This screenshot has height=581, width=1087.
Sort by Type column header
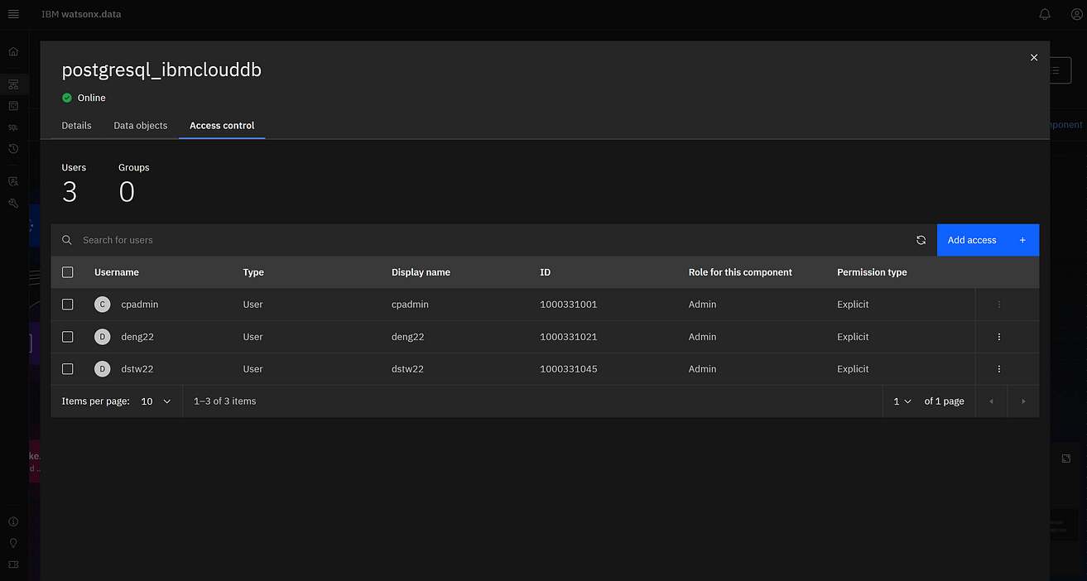click(253, 272)
